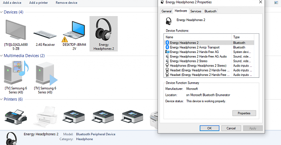The width and height of the screenshot is (281, 145).
Task: Collapse the Printers (6) group
Action: tap(1, 100)
